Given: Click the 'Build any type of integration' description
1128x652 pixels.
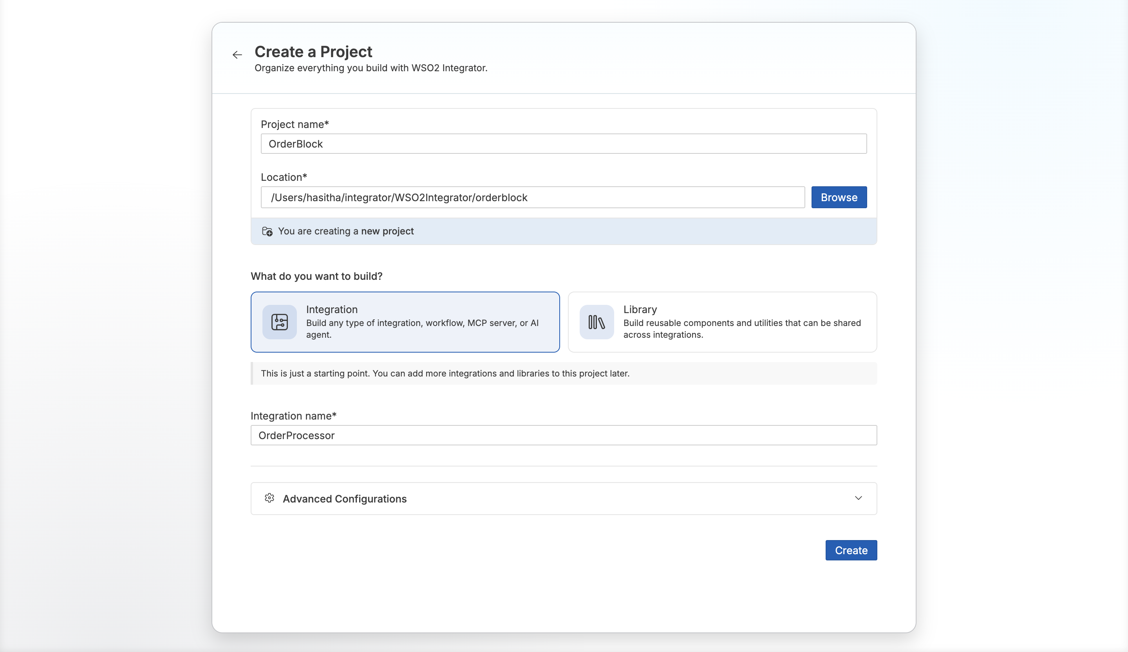Looking at the screenshot, I should (422, 329).
